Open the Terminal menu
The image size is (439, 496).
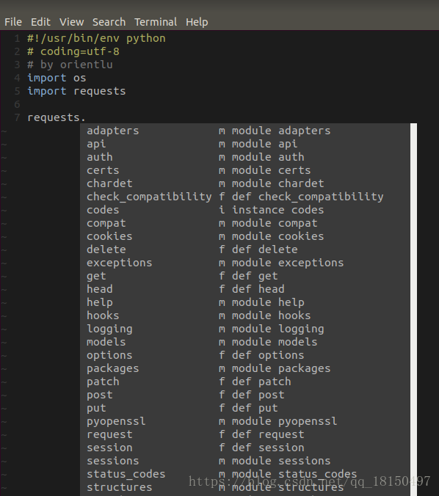(x=156, y=22)
